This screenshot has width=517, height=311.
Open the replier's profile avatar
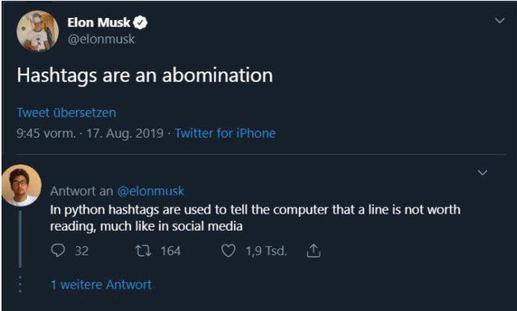tap(21, 185)
